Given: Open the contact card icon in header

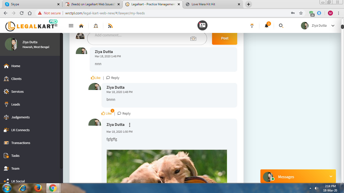Looking at the screenshot, I should tap(202, 25).
